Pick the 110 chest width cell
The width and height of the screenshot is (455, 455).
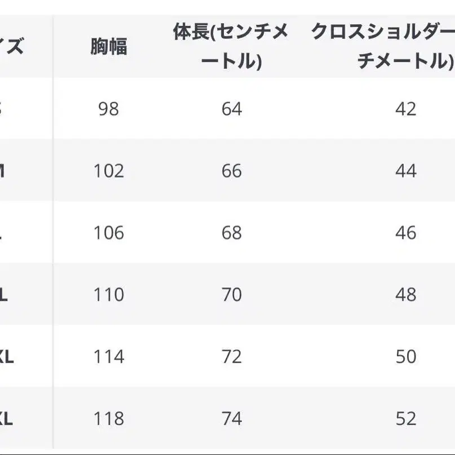pos(108,294)
